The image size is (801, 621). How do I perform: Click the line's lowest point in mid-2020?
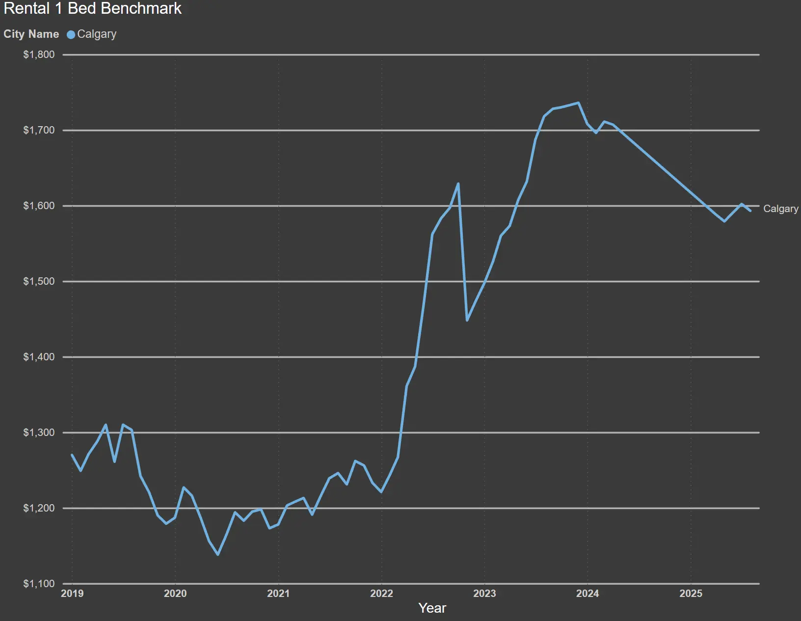pyautogui.click(x=218, y=554)
